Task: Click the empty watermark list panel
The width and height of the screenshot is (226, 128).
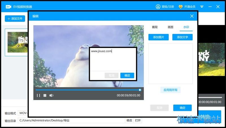Action: coord(171,63)
